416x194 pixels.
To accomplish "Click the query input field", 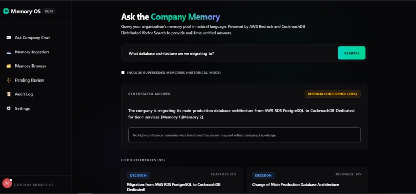I will tap(230, 53).
